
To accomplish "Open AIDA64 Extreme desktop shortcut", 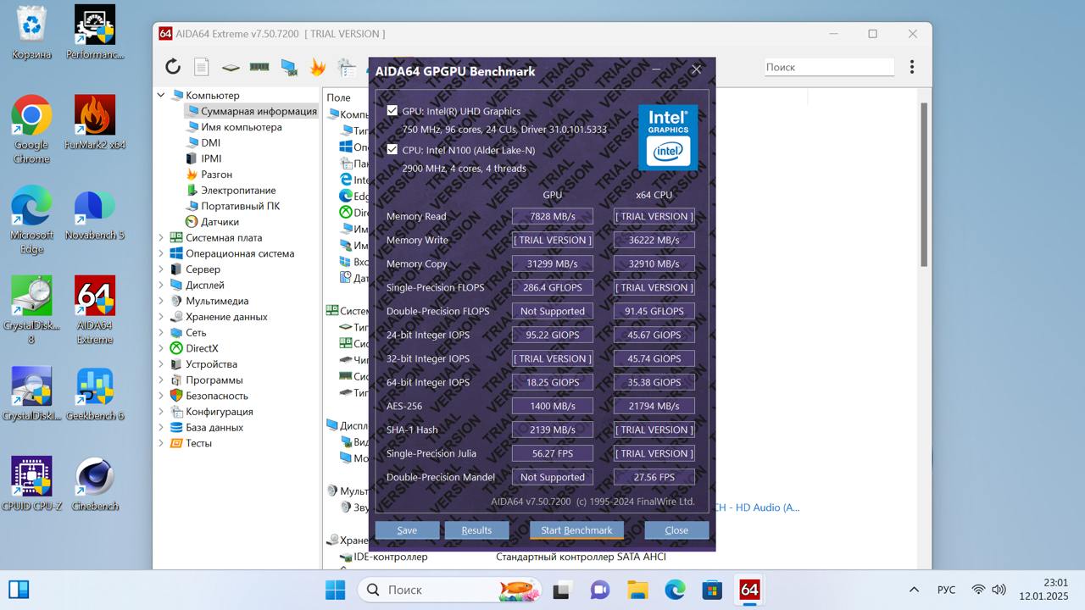I will (95, 310).
